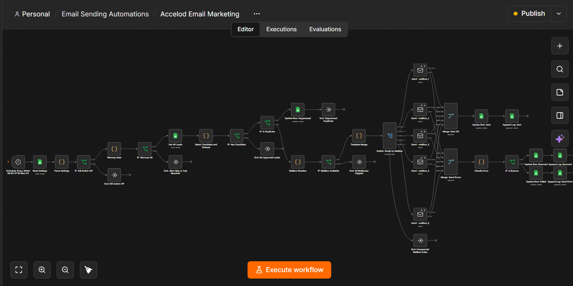This screenshot has height=286, width=573.
Task: Click the Send - mailbox_5 email node
Action: point(420,214)
